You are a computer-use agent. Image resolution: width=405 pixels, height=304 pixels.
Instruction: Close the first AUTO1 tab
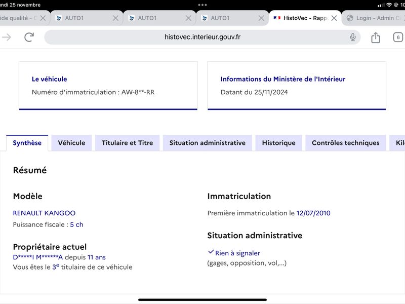pos(116,18)
